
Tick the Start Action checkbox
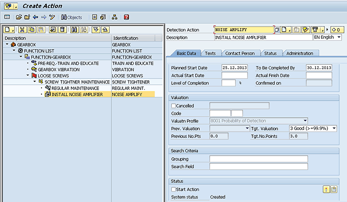pos(173,189)
